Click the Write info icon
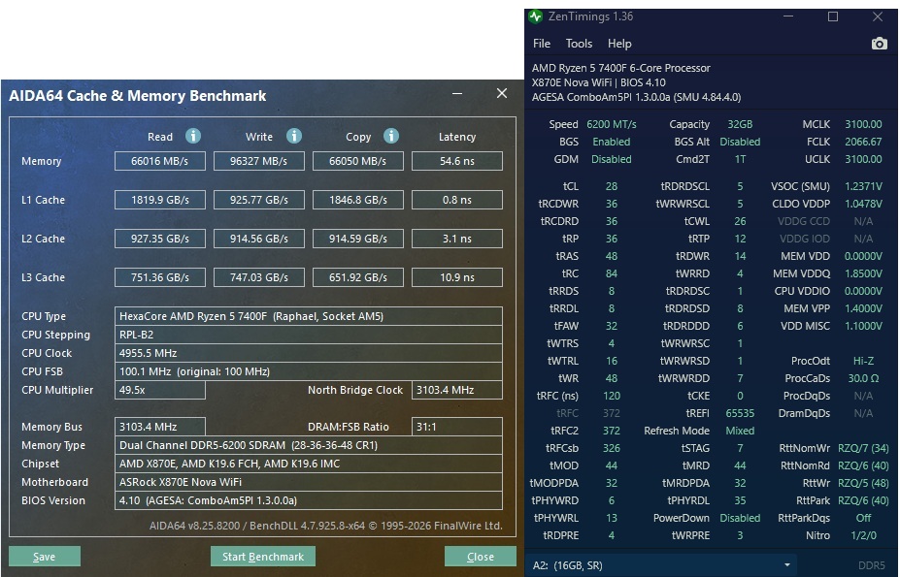Viewport: 900px width, 577px height. (x=294, y=136)
